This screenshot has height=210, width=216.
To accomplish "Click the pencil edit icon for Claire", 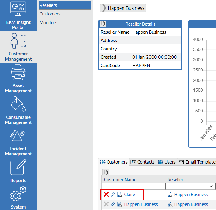I will pos(113,195).
